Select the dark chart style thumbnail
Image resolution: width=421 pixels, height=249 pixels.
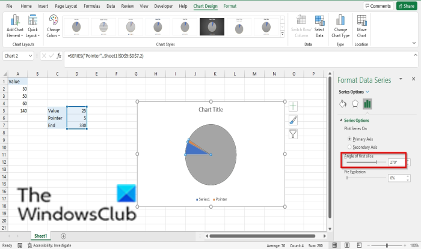click(x=212, y=26)
